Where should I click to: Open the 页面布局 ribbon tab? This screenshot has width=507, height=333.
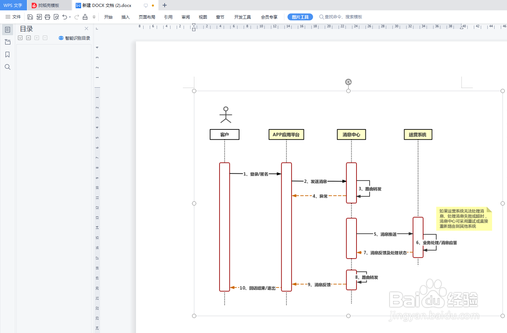147,17
